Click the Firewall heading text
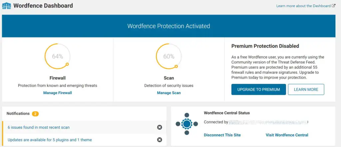This screenshot has width=341, height=147. (57, 78)
